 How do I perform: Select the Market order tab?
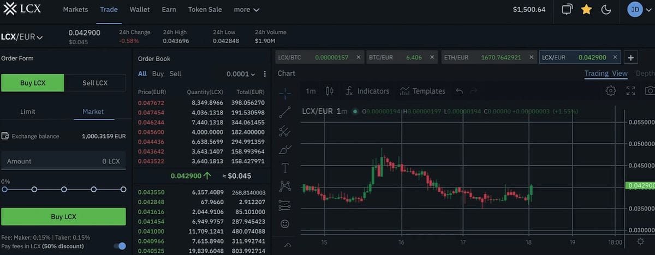(93, 112)
